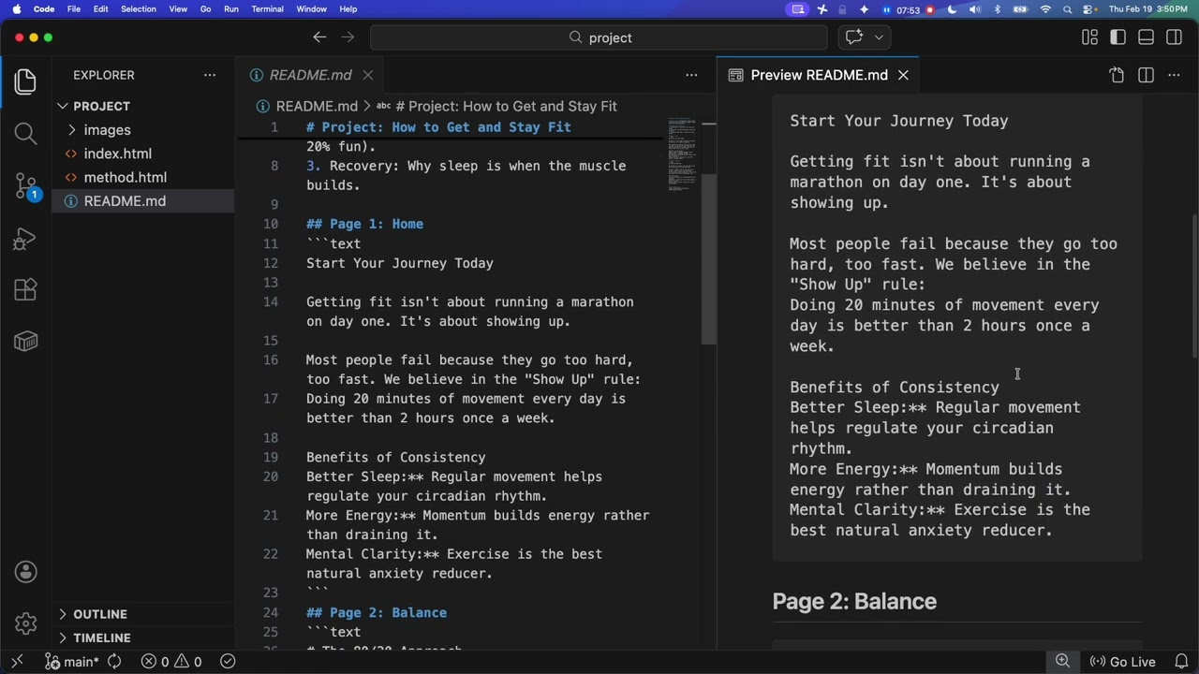The height and width of the screenshot is (674, 1199).
Task: Open macOS Spotlight search icon
Action: [1068, 9]
